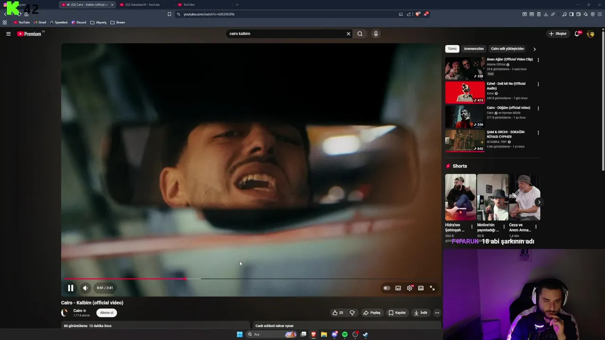This screenshot has height=340, width=605.
Task: Start voice search with microphone
Action: 376,34
